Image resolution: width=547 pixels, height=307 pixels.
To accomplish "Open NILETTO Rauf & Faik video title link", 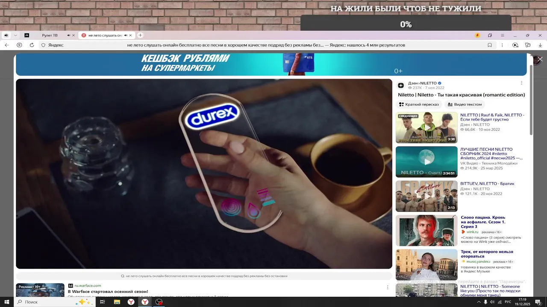I will (492, 117).
